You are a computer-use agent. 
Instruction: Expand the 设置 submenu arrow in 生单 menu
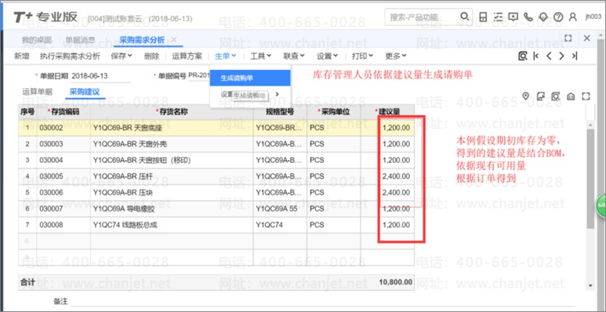pyautogui.click(x=277, y=94)
